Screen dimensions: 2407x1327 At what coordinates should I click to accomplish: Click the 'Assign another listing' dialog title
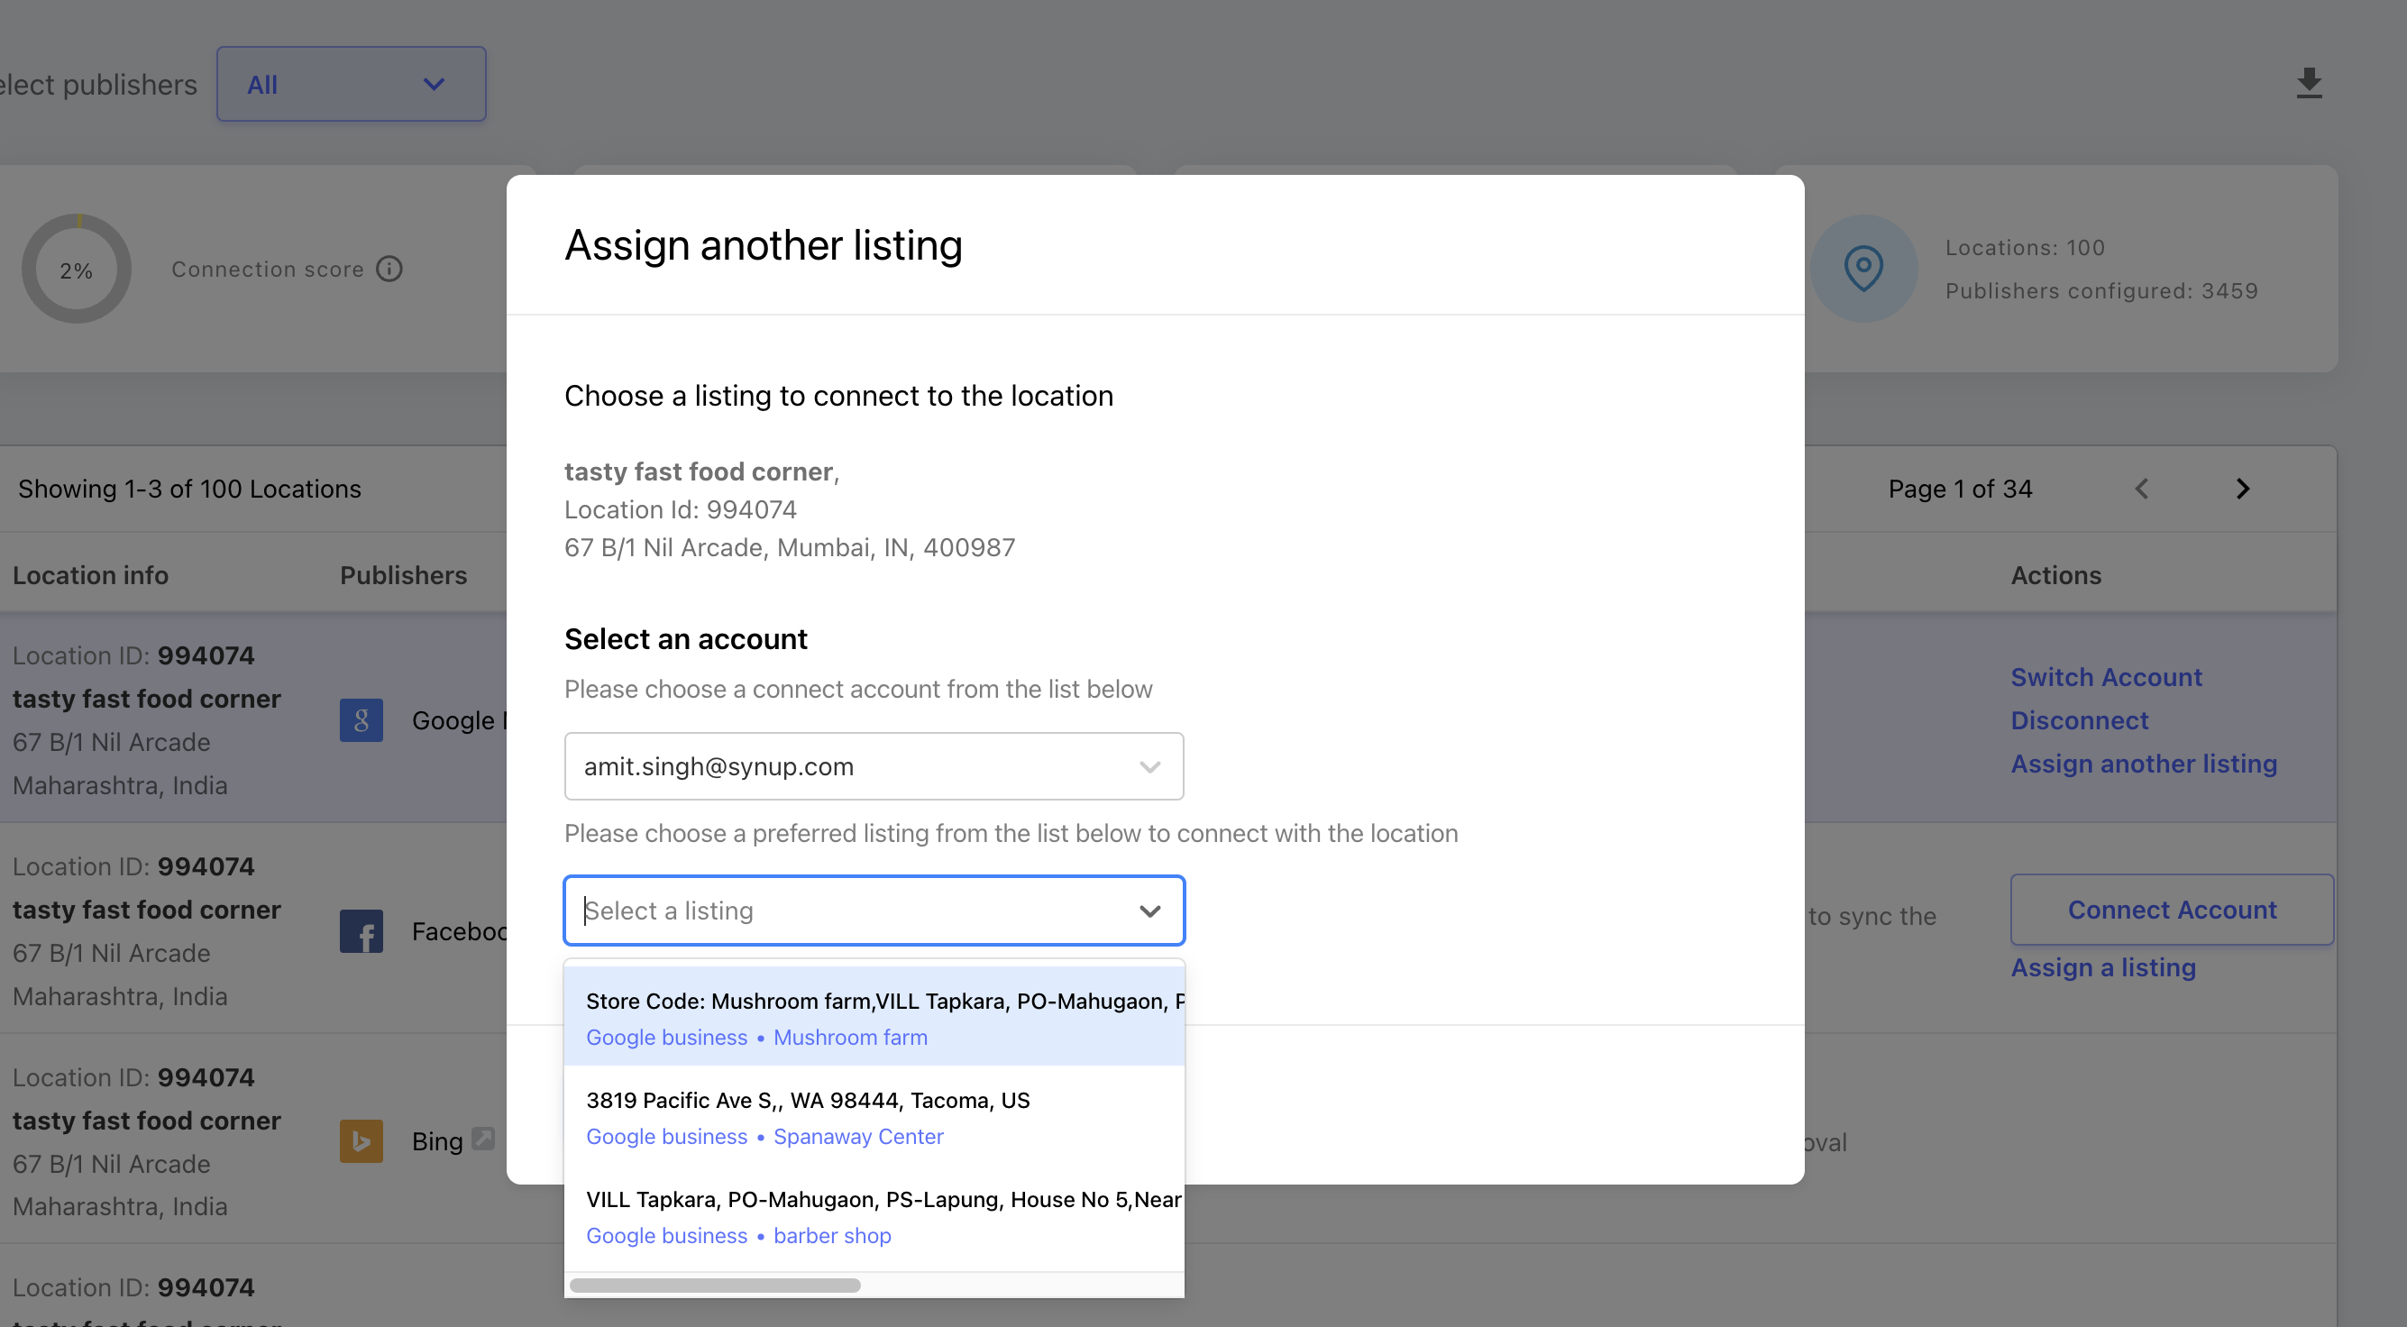coord(764,246)
